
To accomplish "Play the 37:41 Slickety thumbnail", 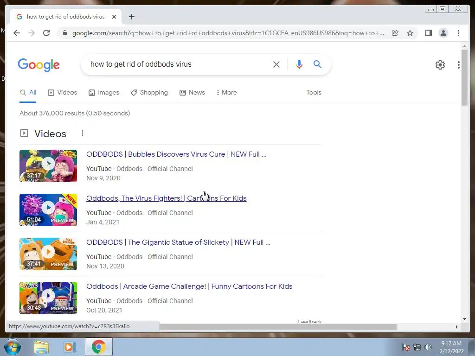I will pyautogui.click(x=48, y=254).
